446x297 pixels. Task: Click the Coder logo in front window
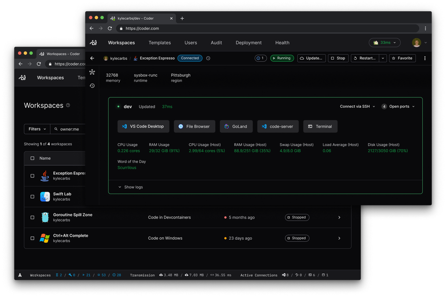point(93,42)
